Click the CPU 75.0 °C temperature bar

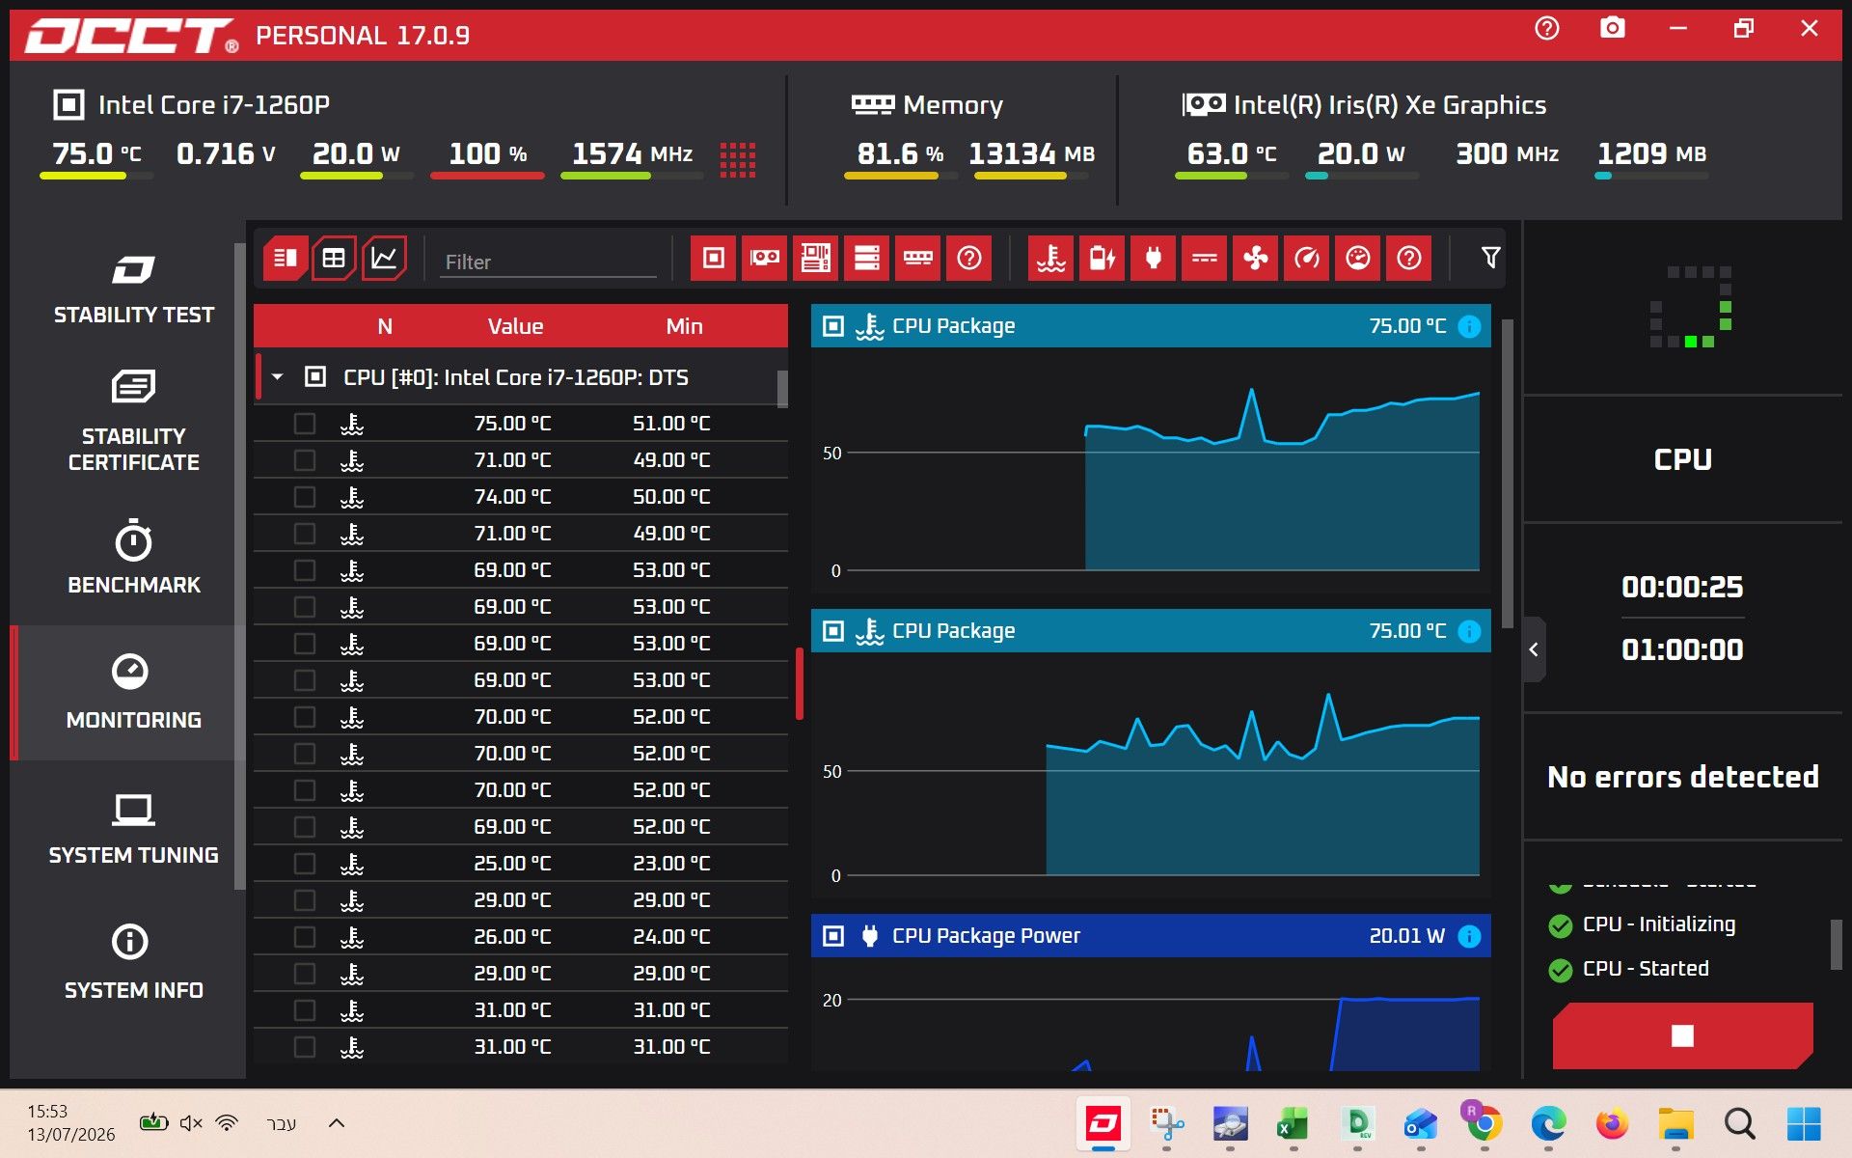click(x=96, y=176)
